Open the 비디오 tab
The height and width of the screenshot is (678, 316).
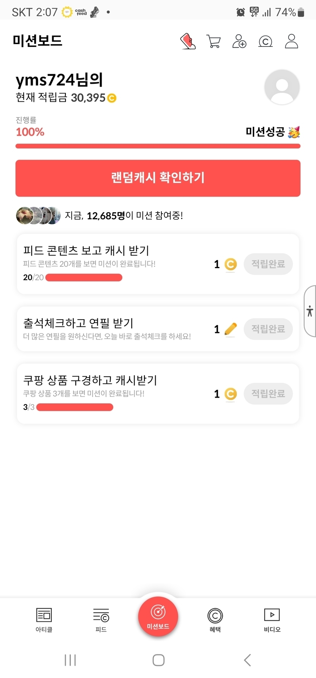point(272,619)
